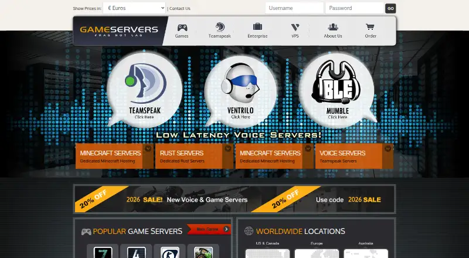Open the Games menu controller icon
This screenshot has height=258, width=469.
click(182, 28)
